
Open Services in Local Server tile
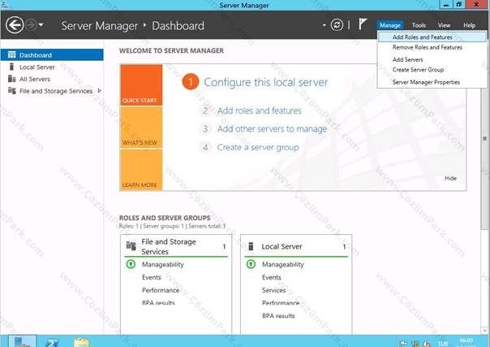(273, 290)
